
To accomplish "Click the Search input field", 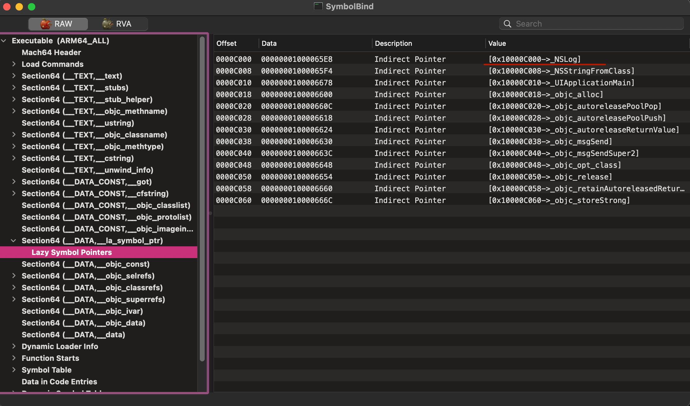I will 592,24.
